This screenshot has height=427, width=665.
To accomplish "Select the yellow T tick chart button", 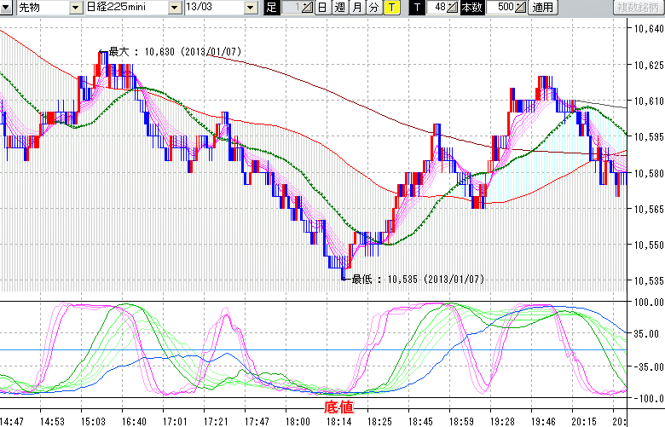I will click(391, 8).
